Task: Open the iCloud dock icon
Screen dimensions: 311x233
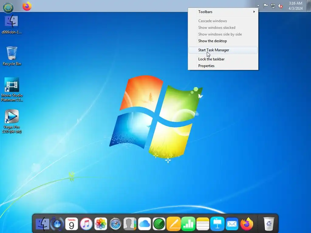Action: (x=144, y=224)
